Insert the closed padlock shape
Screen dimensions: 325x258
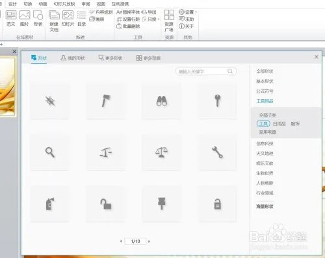tap(218, 204)
